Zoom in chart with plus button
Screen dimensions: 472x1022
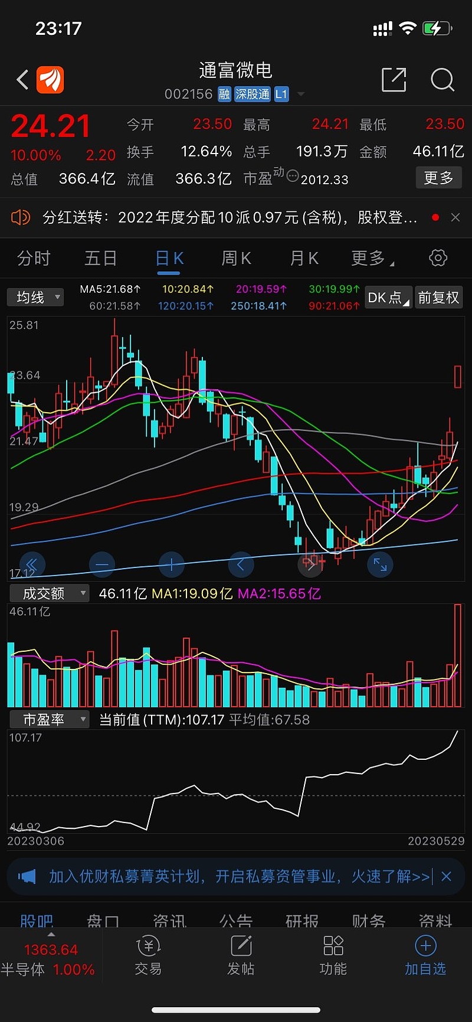click(x=171, y=565)
